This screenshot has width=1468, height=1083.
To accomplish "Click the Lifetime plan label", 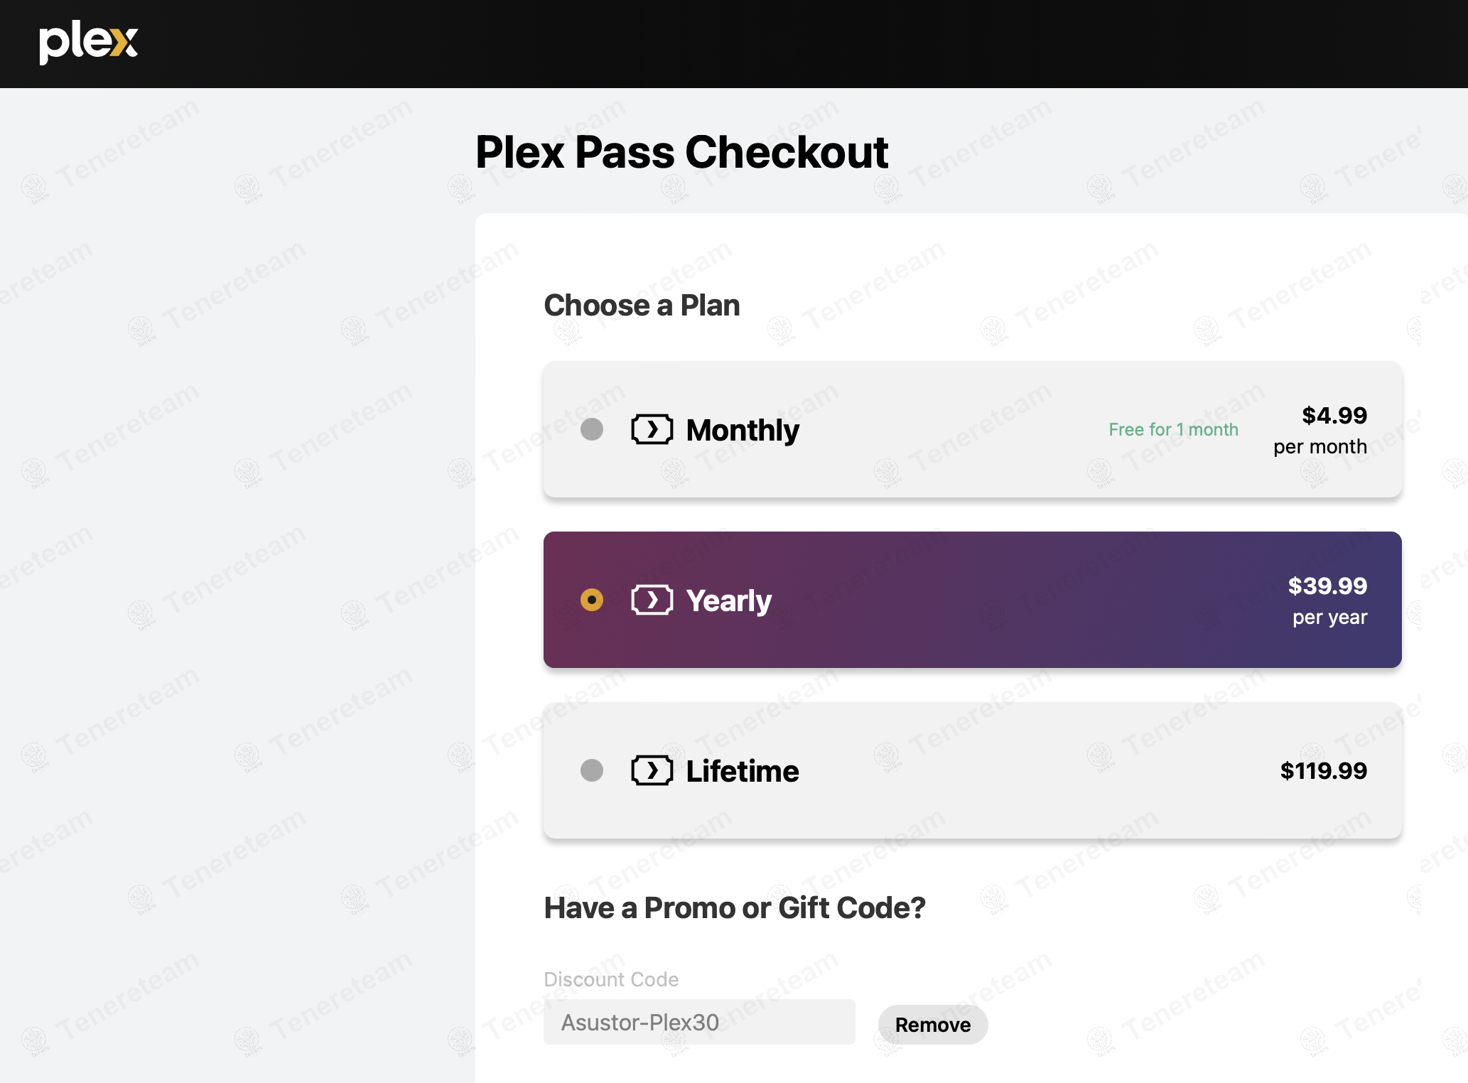I will (743, 771).
